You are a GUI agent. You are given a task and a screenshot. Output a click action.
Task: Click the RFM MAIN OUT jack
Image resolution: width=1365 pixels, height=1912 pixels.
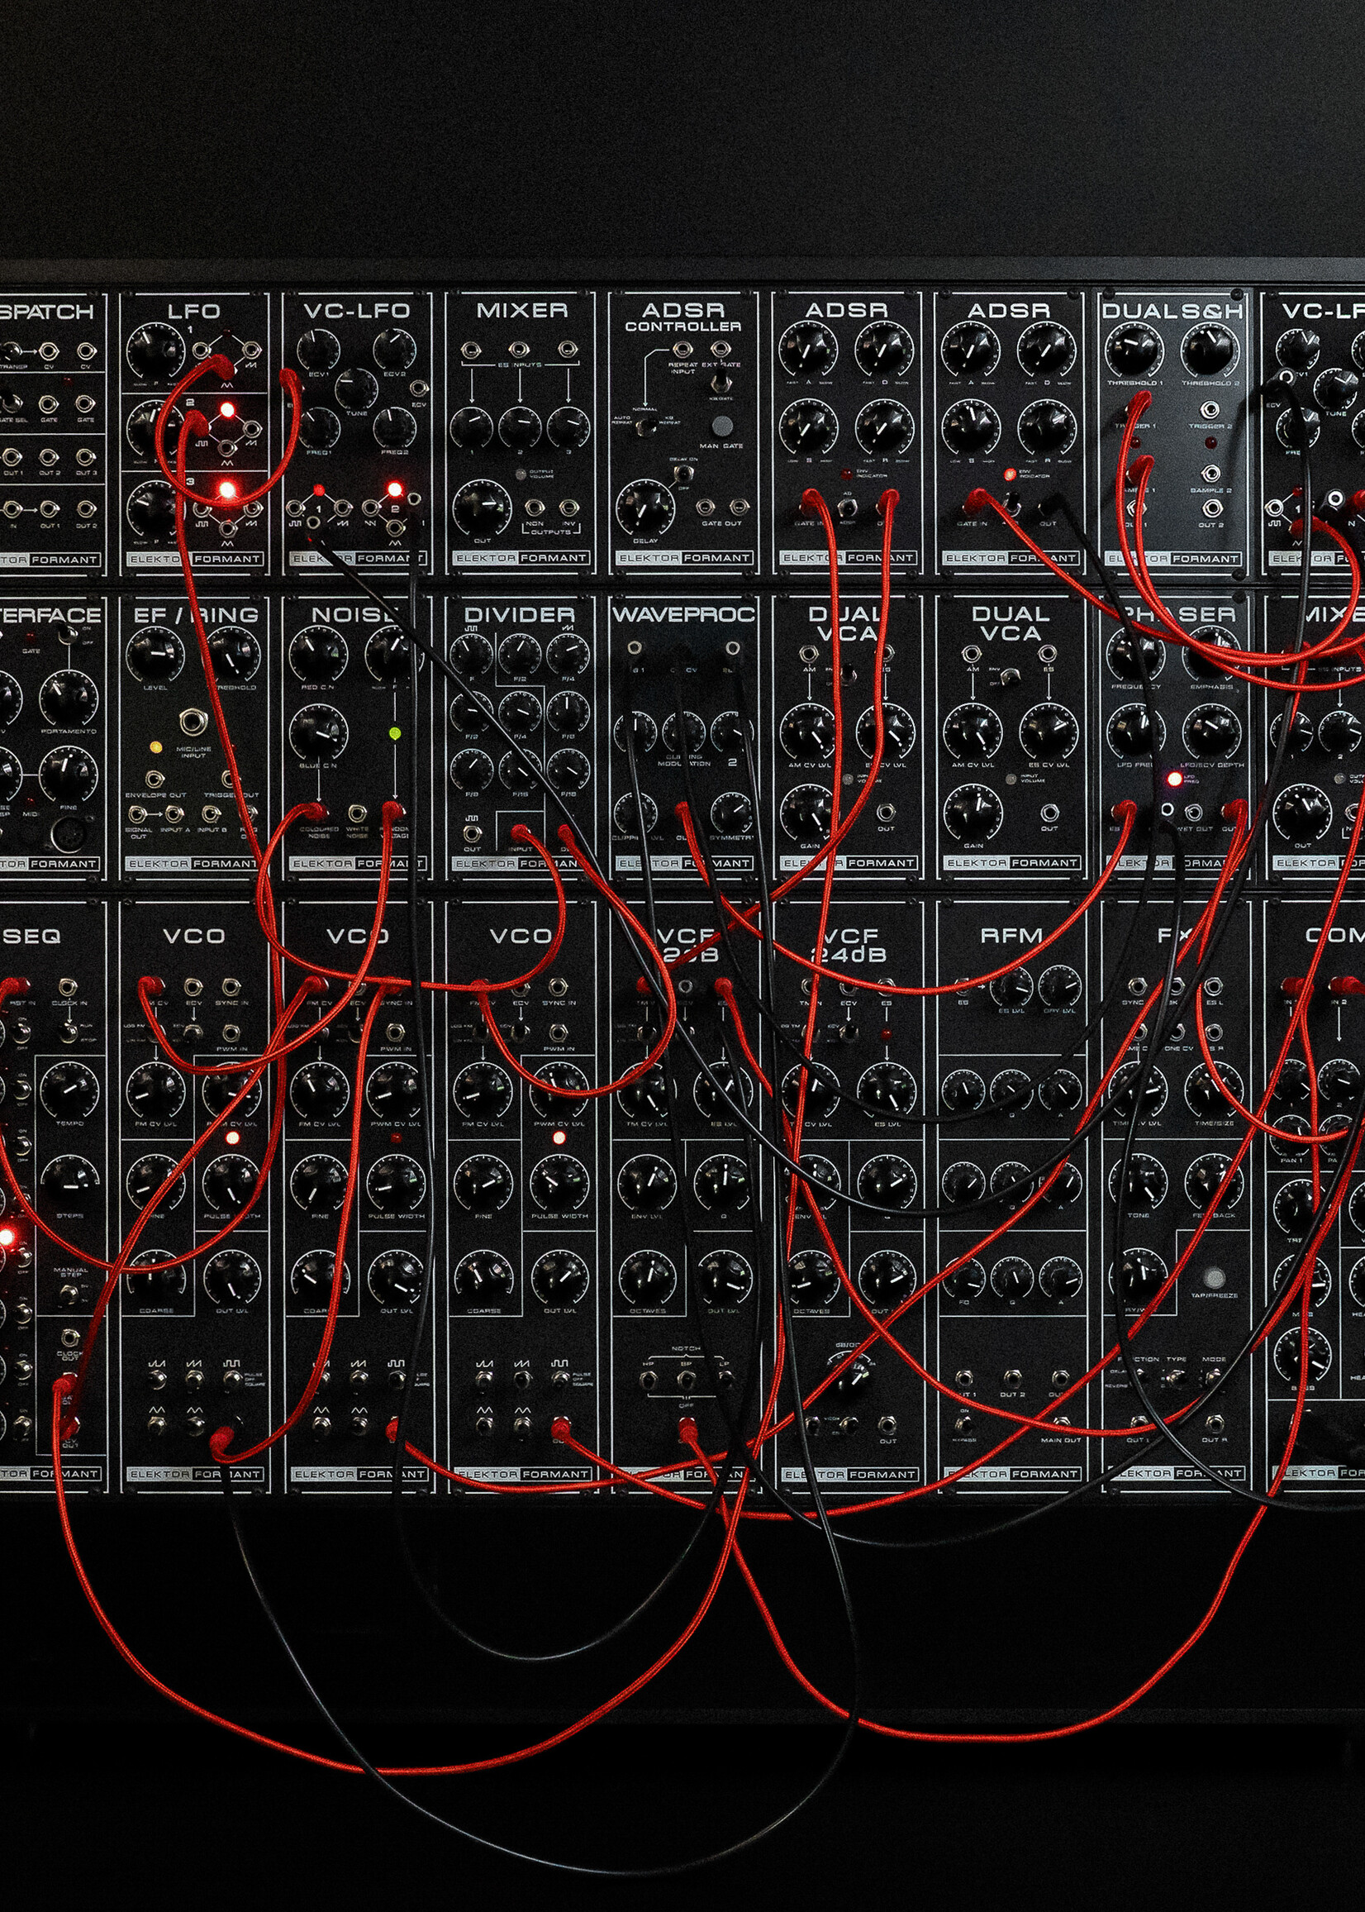tap(1061, 1424)
